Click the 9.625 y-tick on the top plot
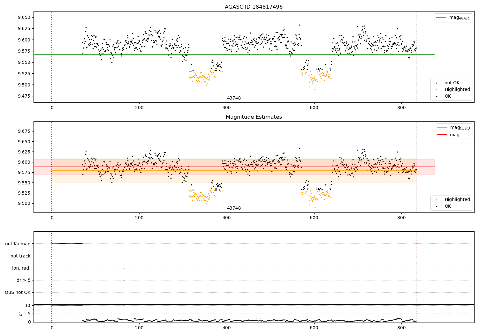Image resolution: width=479 pixels, height=335 pixels. 24,28
